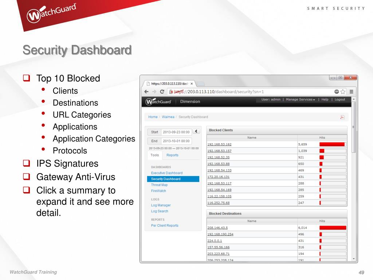
Task: Open blocked client 116.252.75.68
Action: (219, 203)
